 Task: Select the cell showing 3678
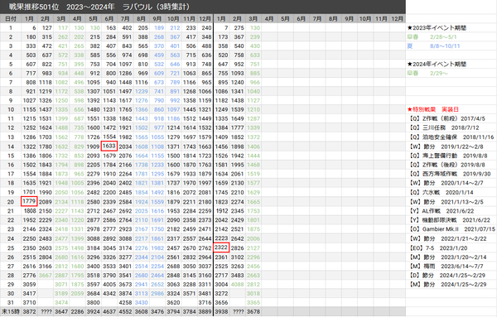[x=253, y=311]
